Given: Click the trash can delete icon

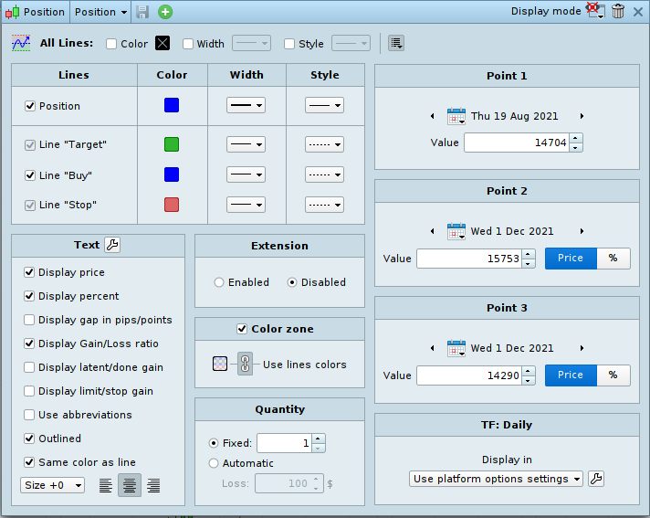Looking at the screenshot, I should (618, 11).
